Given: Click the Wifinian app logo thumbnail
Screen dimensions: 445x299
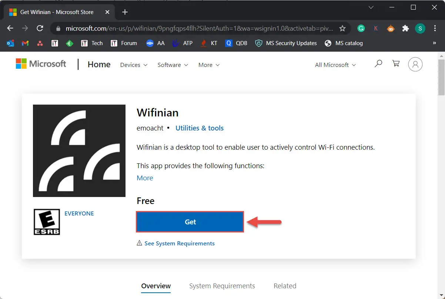Looking at the screenshot, I should [x=79, y=151].
